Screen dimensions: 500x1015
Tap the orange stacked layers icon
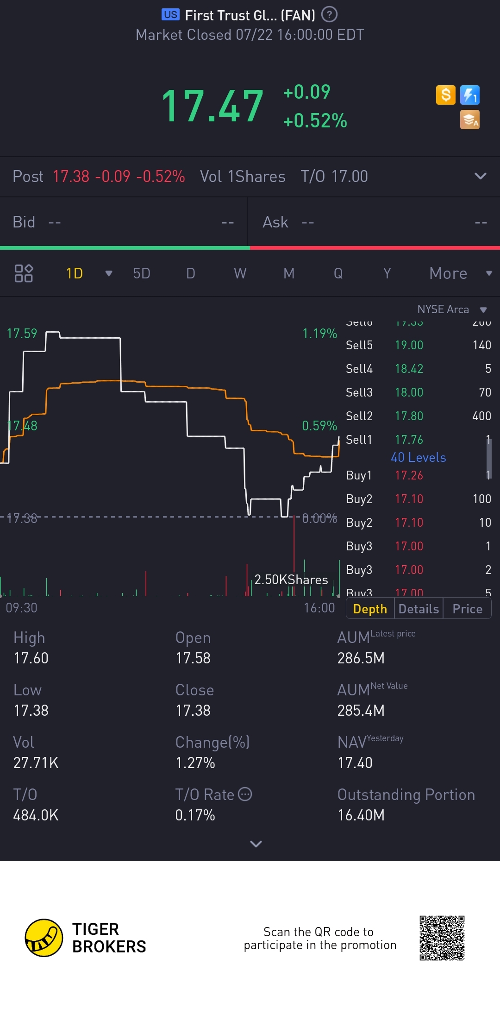470,120
